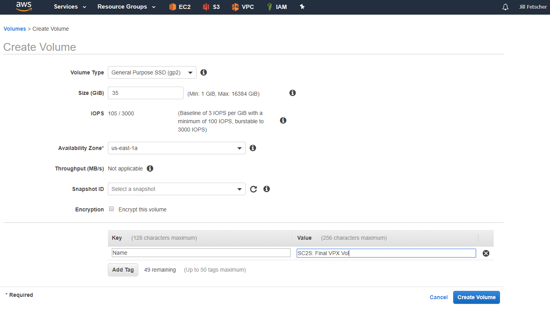The width and height of the screenshot is (550, 311).
Task: Show info for Volume Type
Action: tap(204, 72)
